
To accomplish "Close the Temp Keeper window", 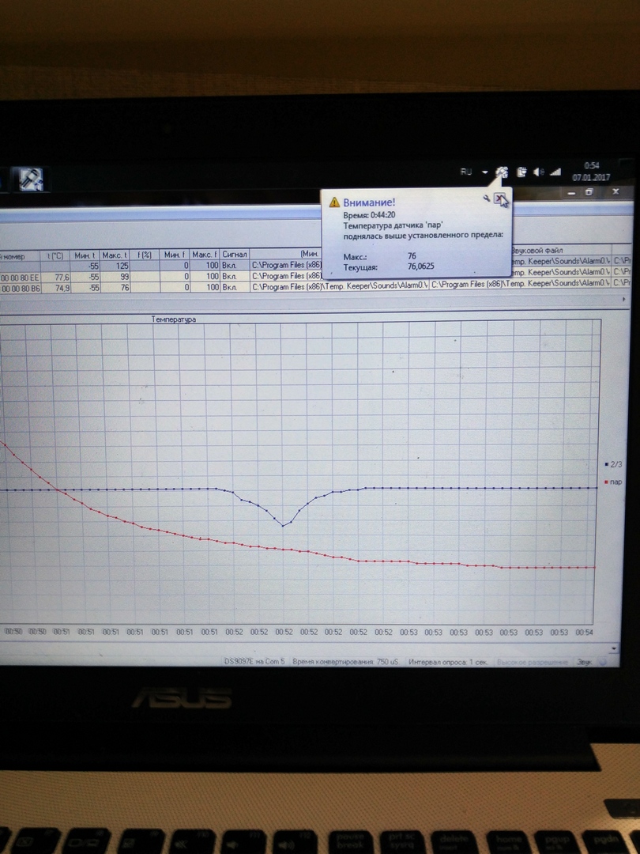I will (616, 191).
